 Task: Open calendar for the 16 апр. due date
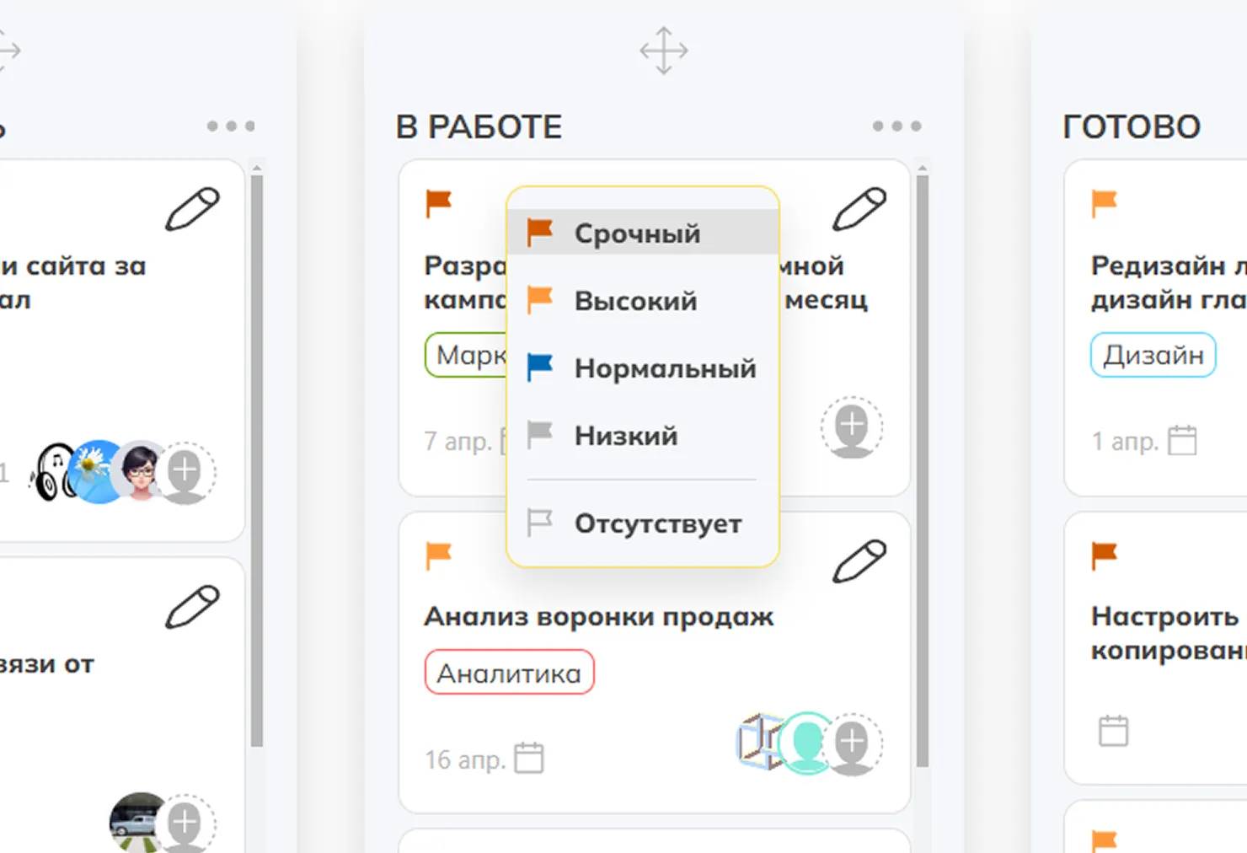tap(529, 758)
